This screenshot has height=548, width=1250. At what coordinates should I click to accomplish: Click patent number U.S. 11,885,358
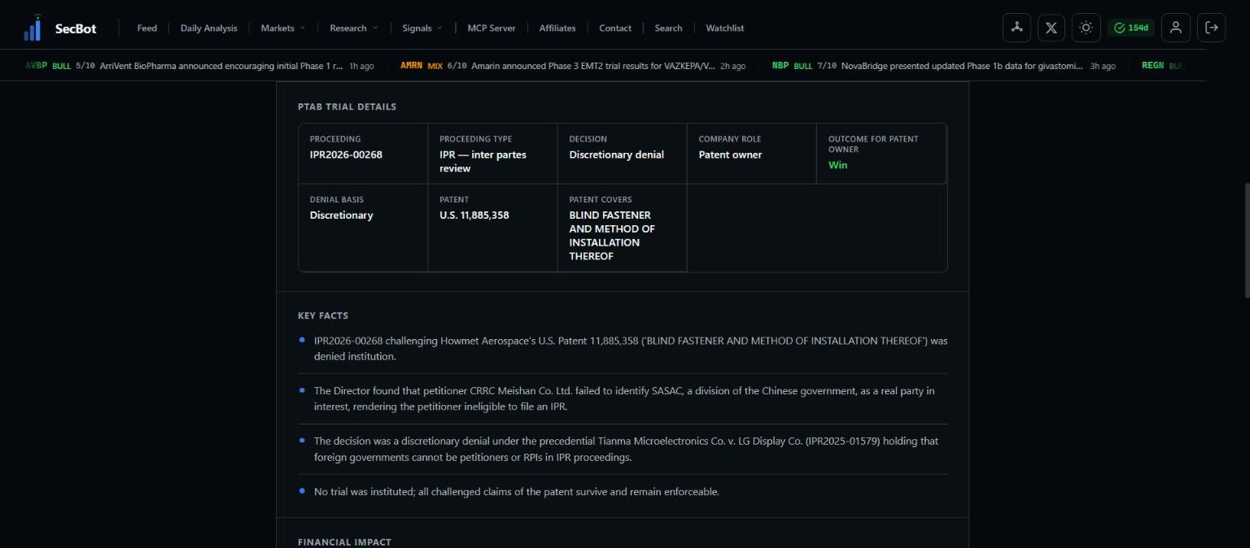tap(474, 215)
